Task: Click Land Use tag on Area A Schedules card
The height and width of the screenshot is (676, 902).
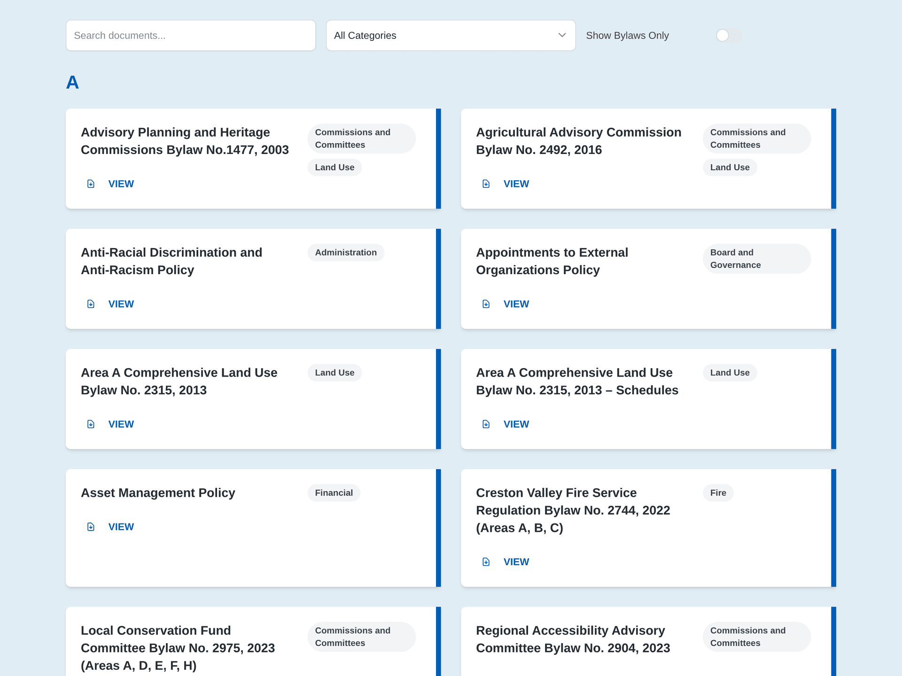Action: [730, 373]
